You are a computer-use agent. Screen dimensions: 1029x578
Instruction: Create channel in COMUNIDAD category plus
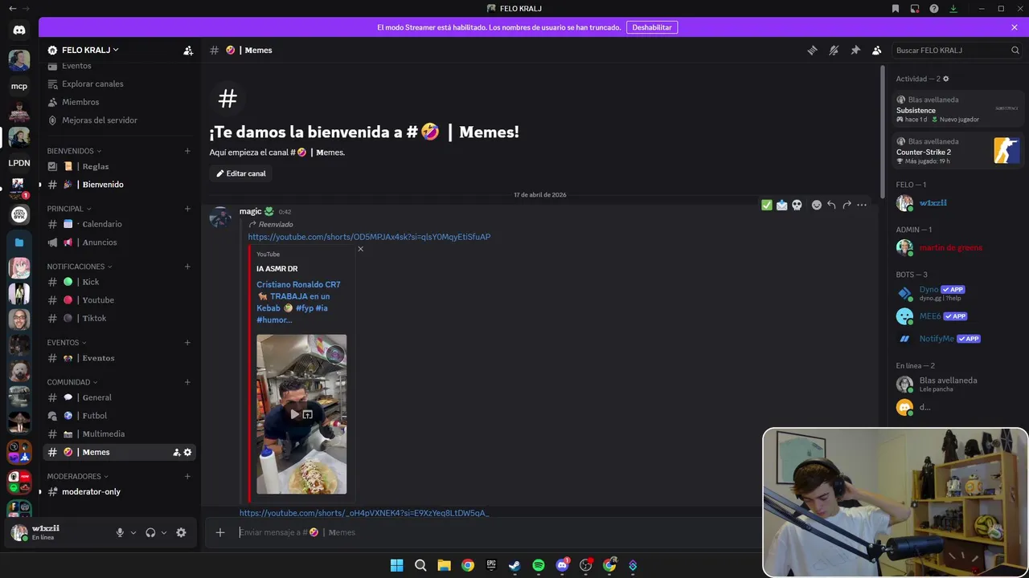[187, 382]
